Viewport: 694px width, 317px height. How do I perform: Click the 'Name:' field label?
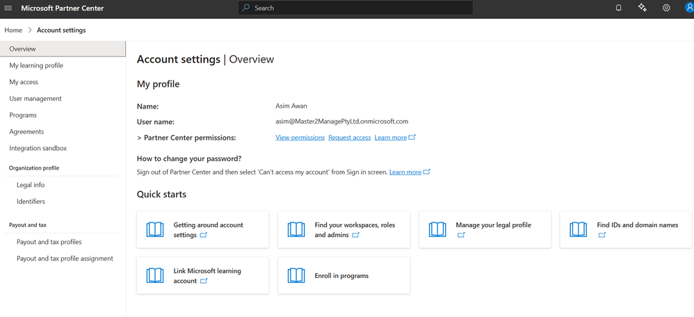(x=148, y=106)
